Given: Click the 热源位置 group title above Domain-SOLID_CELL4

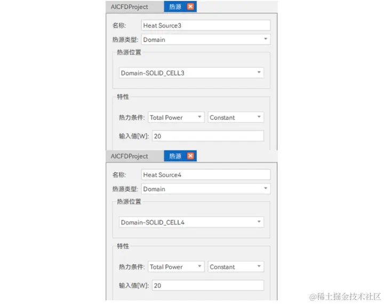Looking at the screenshot, I should pos(129,202).
